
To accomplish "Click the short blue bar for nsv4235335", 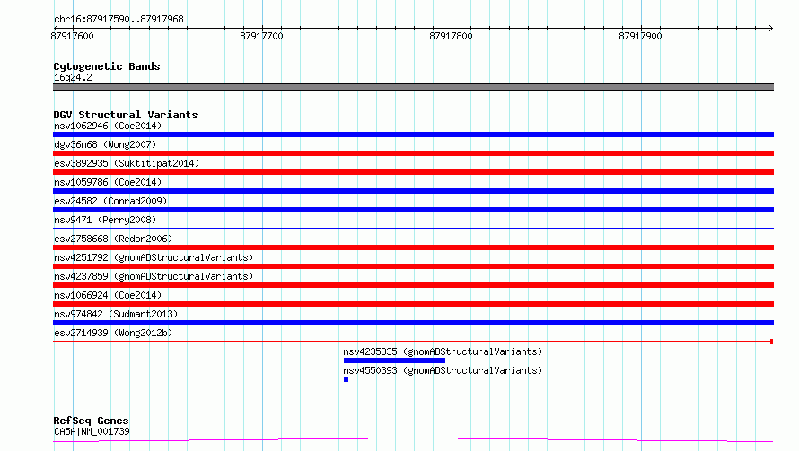I will point(394,360).
